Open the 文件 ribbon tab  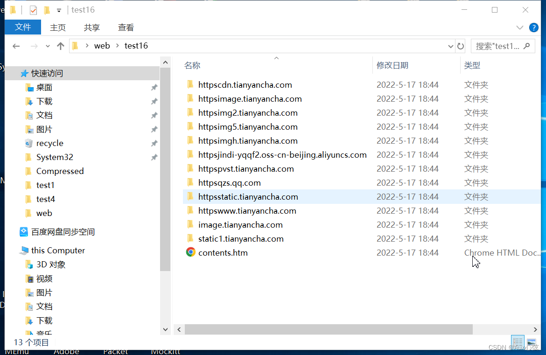23,27
